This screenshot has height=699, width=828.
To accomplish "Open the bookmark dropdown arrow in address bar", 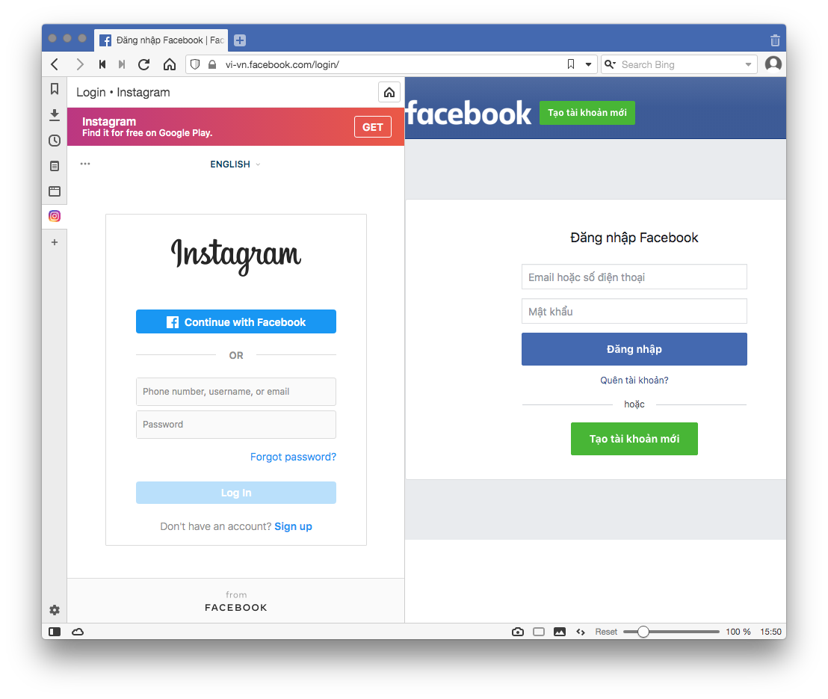I will tap(588, 64).
